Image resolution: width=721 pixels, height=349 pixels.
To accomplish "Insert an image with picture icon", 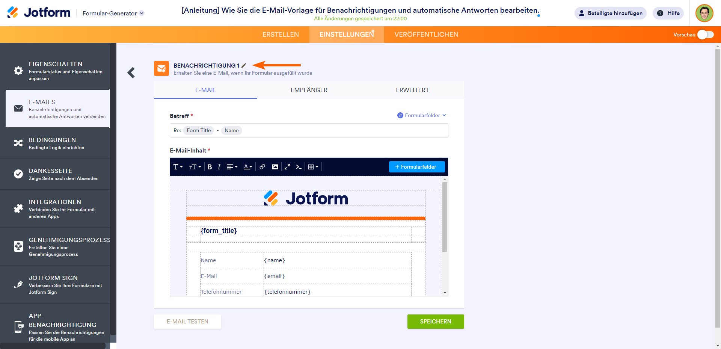I will pos(275,167).
